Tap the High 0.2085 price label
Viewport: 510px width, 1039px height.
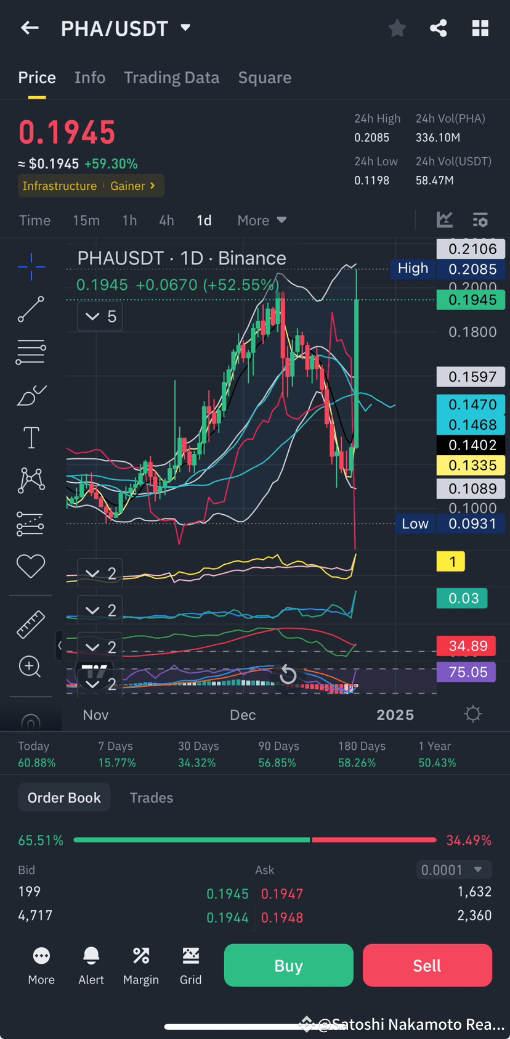pos(448,269)
